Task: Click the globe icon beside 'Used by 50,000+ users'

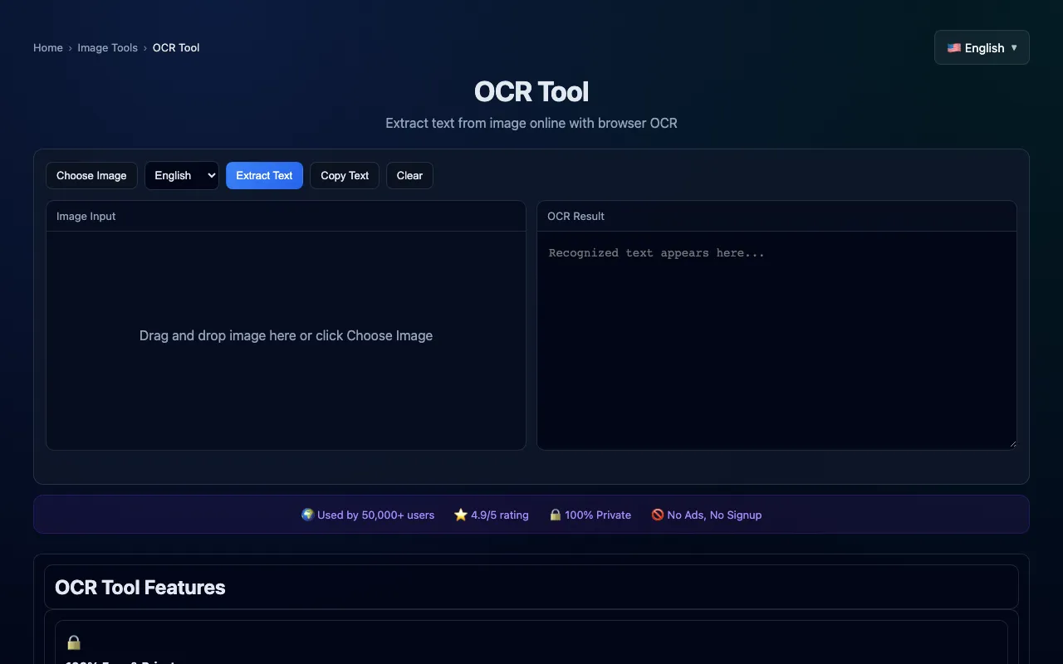Action: point(308,515)
